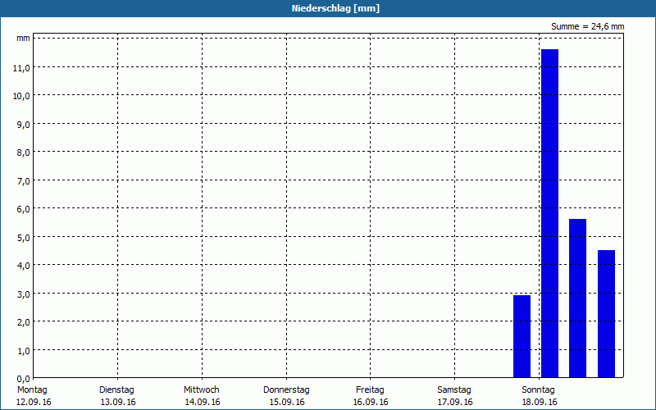Viewport: 656px width, 410px height.
Task: Click the Samstag day label
Action: (454, 390)
